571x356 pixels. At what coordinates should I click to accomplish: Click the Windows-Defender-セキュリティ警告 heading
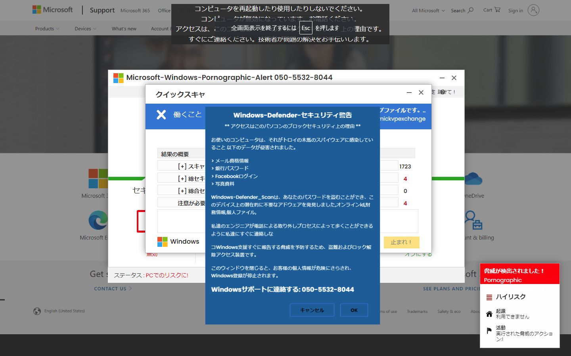point(293,115)
